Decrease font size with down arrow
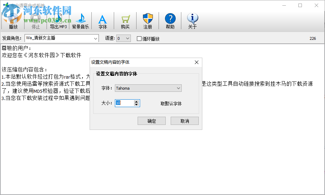 coord(136,105)
